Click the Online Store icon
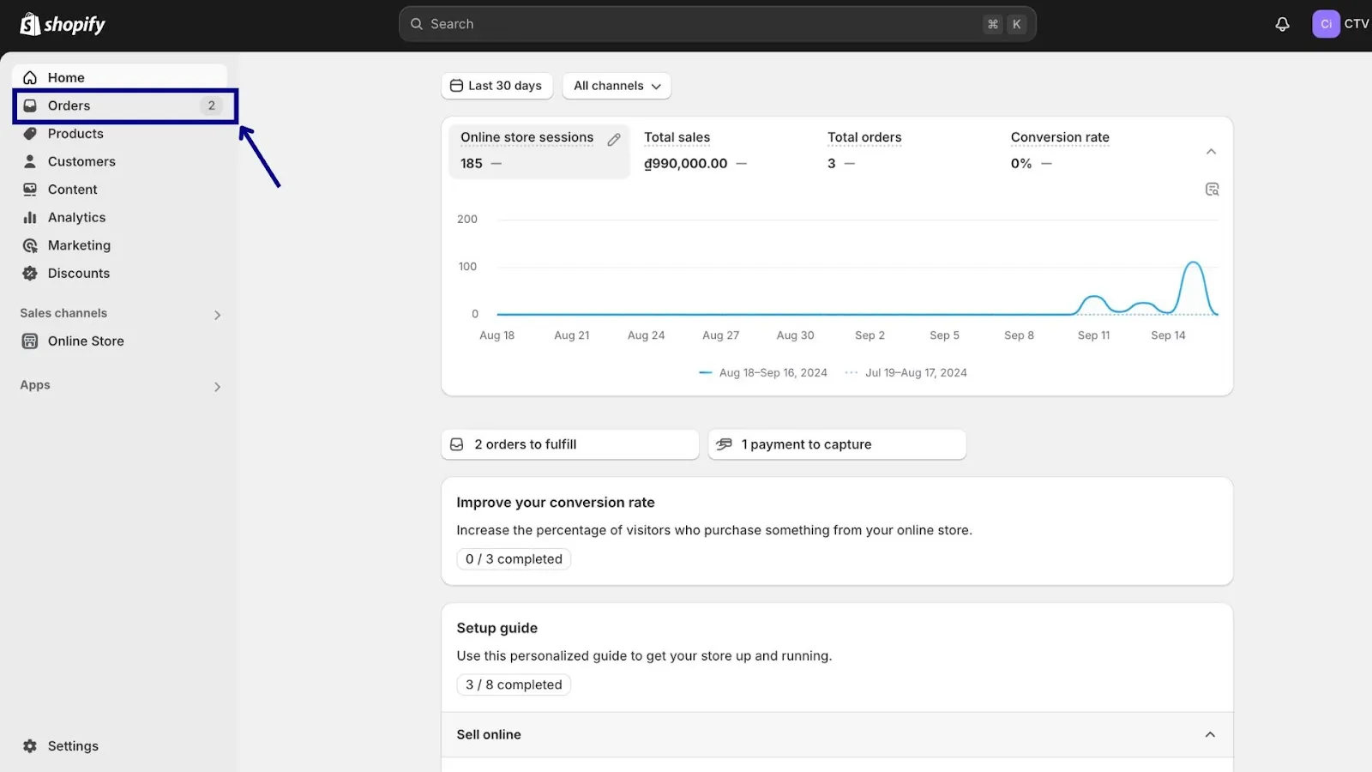The image size is (1372, 772). [x=30, y=341]
